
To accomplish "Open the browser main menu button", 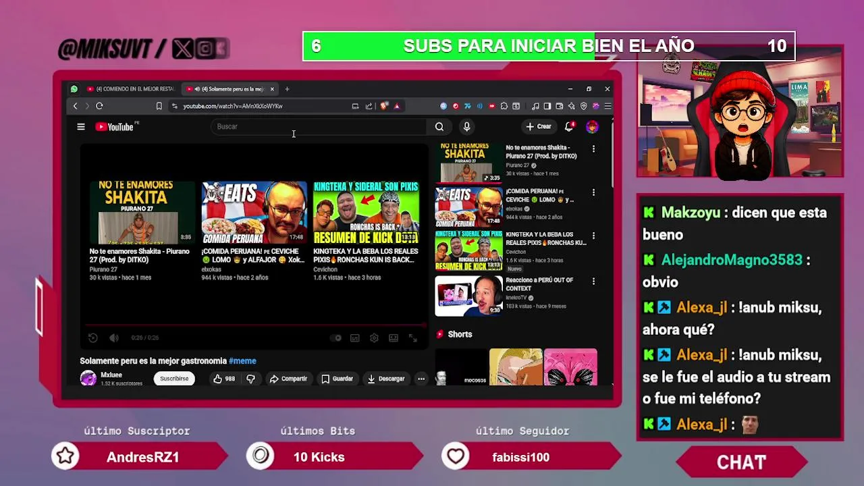I will pyautogui.click(x=607, y=106).
